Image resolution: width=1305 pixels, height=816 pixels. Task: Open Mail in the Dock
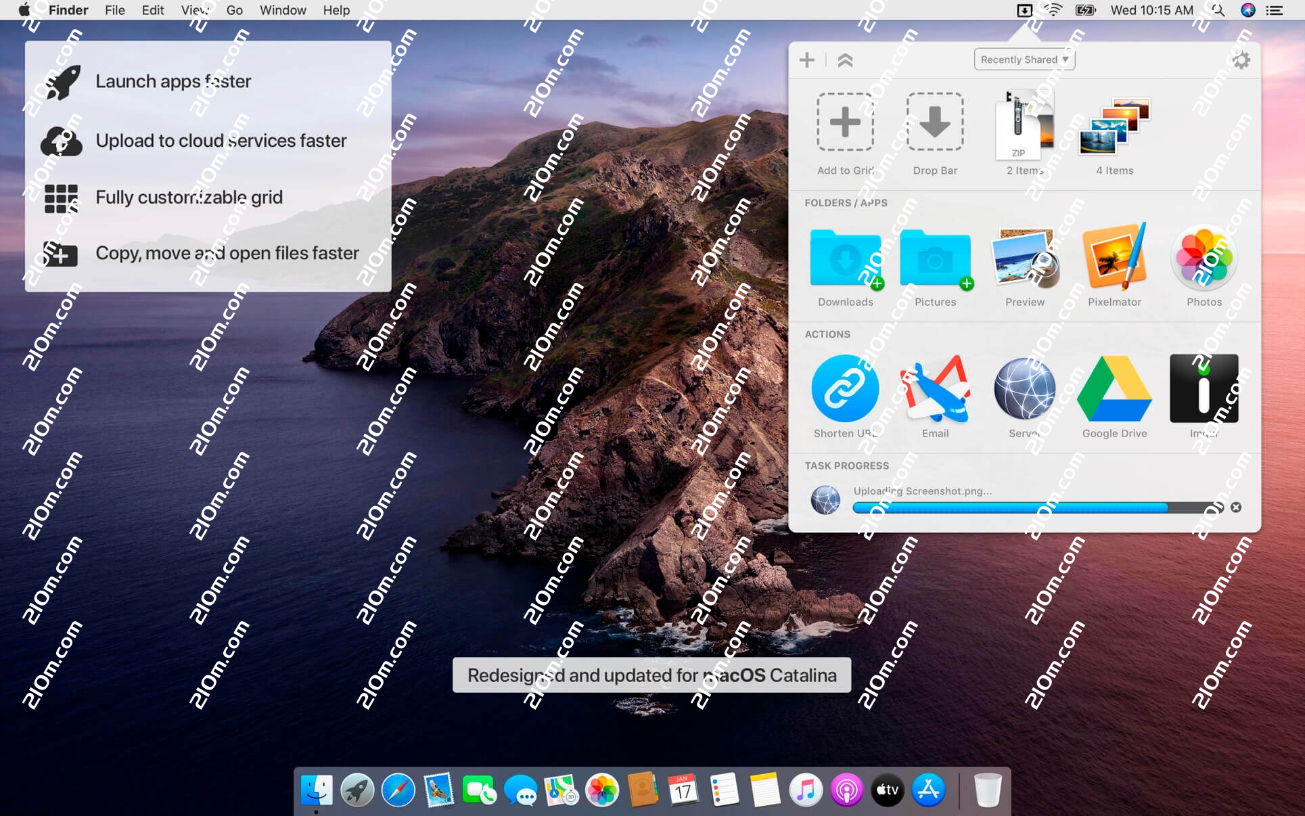click(439, 790)
